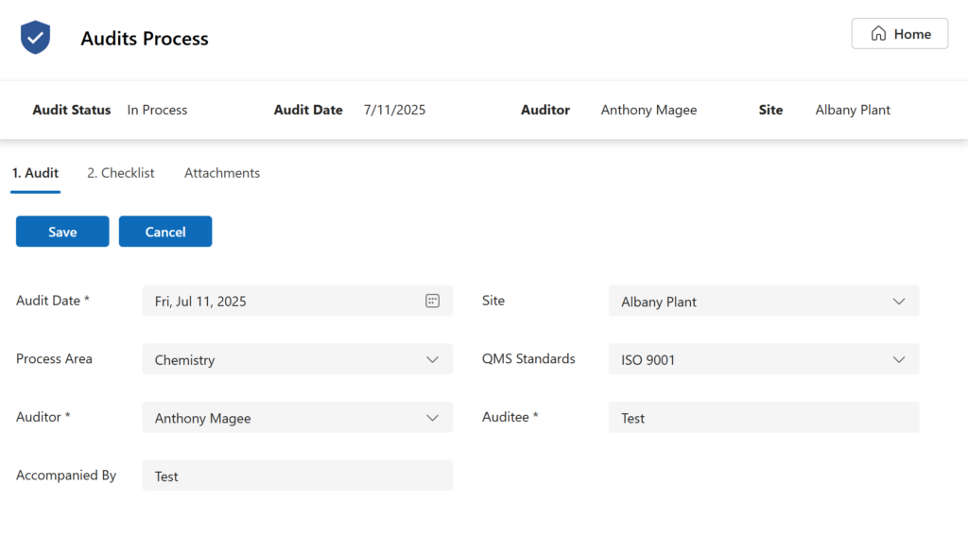Switch to the 1. Audit tab
The width and height of the screenshot is (968, 554).
(35, 173)
